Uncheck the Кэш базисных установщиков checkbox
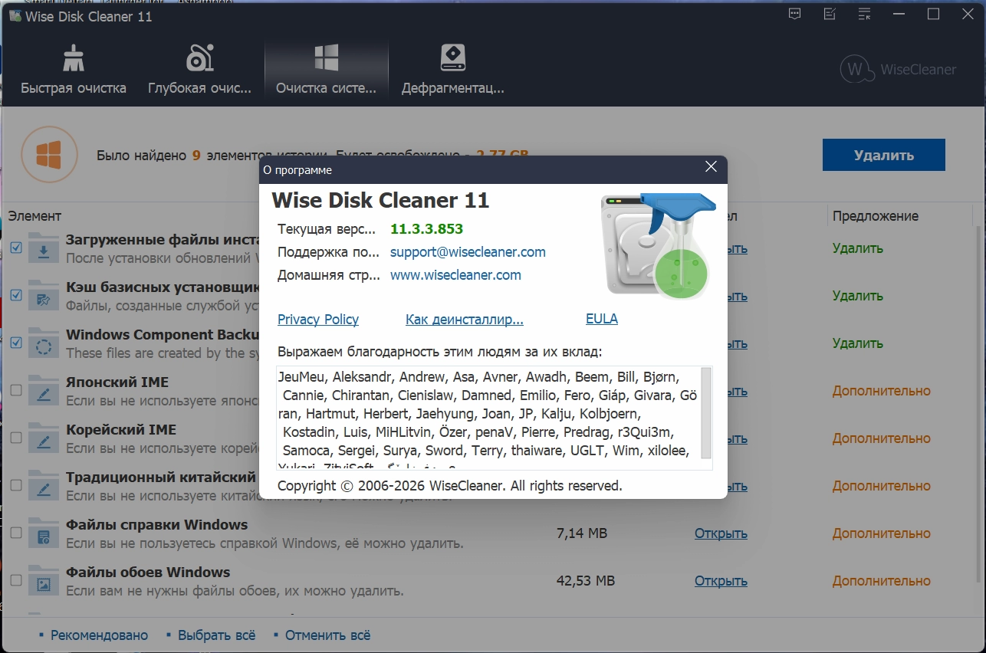This screenshot has height=653, width=986. 16,295
